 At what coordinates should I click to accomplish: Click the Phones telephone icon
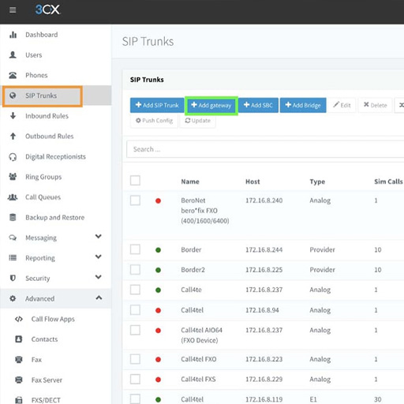[x=13, y=75]
